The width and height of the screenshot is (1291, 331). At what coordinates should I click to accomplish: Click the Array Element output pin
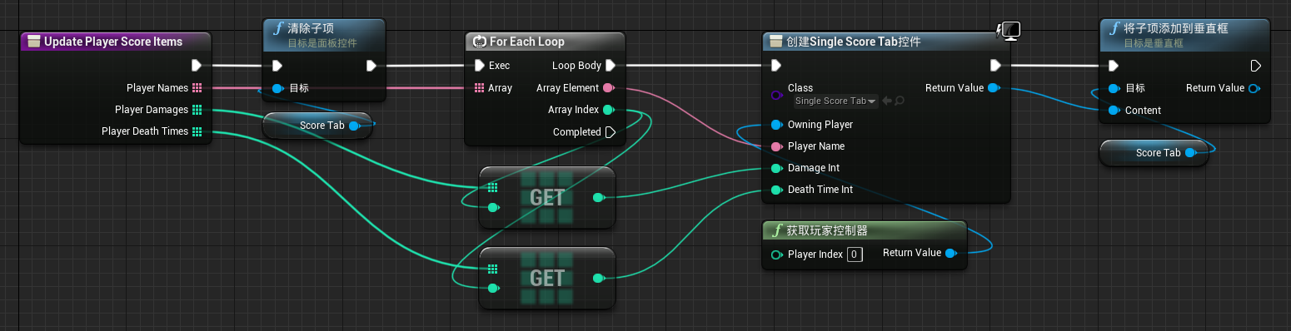coord(608,87)
